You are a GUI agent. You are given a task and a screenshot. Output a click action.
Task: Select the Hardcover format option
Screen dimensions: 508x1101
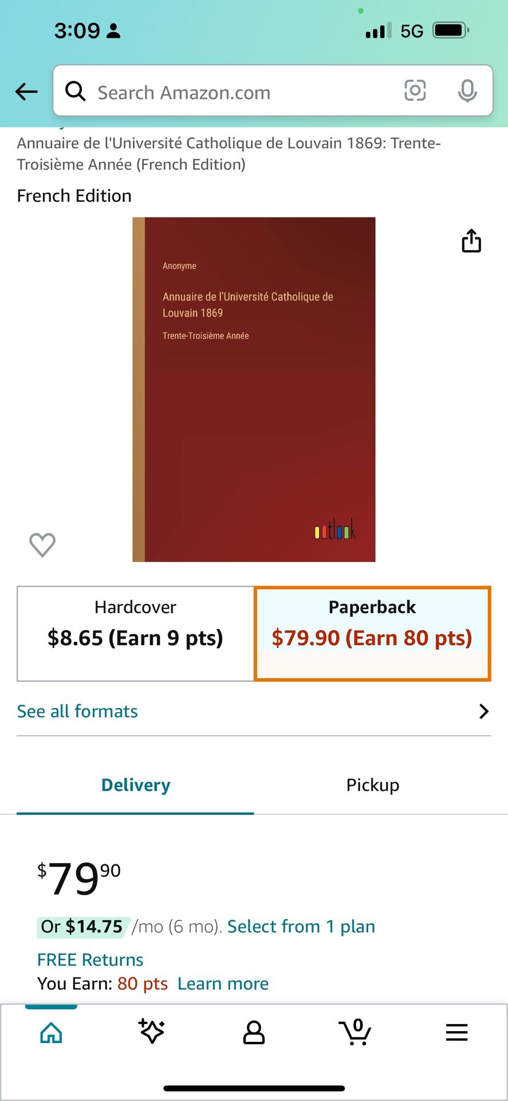[x=136, y=634]
